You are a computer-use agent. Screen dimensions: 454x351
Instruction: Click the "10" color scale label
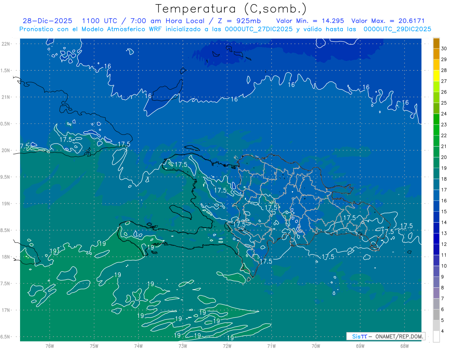[444, 266]
